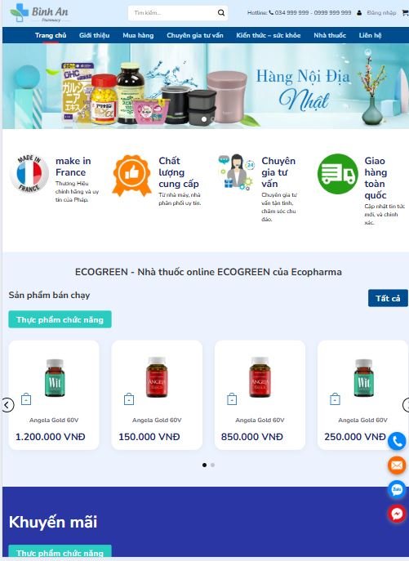Click the Tìm kiếm search field
The image size is (409, 561).
[x=173, y=13]
